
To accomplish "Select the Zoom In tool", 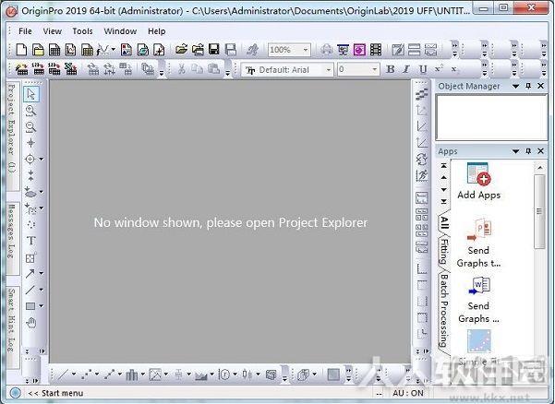I will 30,111.
